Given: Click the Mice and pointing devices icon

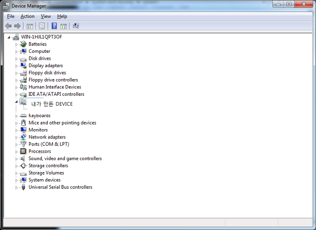Looking at the screenshot, I should (x=24, y=123).
